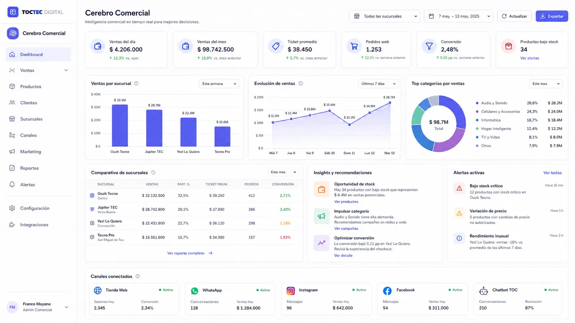Click the Chatbot TOC robot icon
575x323 pixels.
(484, 291)
